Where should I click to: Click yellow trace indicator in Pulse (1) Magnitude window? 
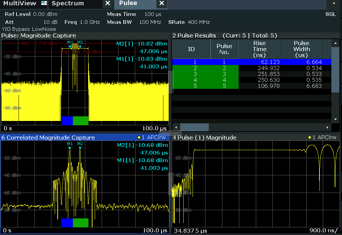(310, 138)
